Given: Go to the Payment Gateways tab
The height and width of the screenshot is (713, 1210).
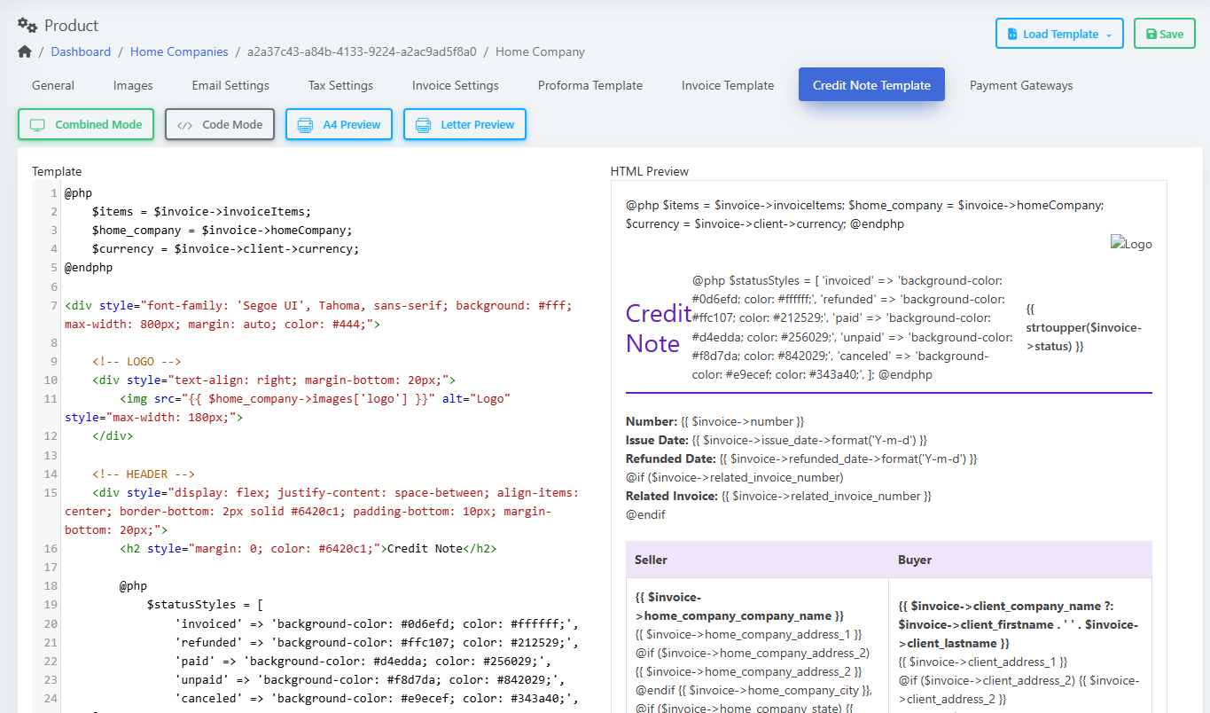Looking at the screenshot, I should [1021, 85].
